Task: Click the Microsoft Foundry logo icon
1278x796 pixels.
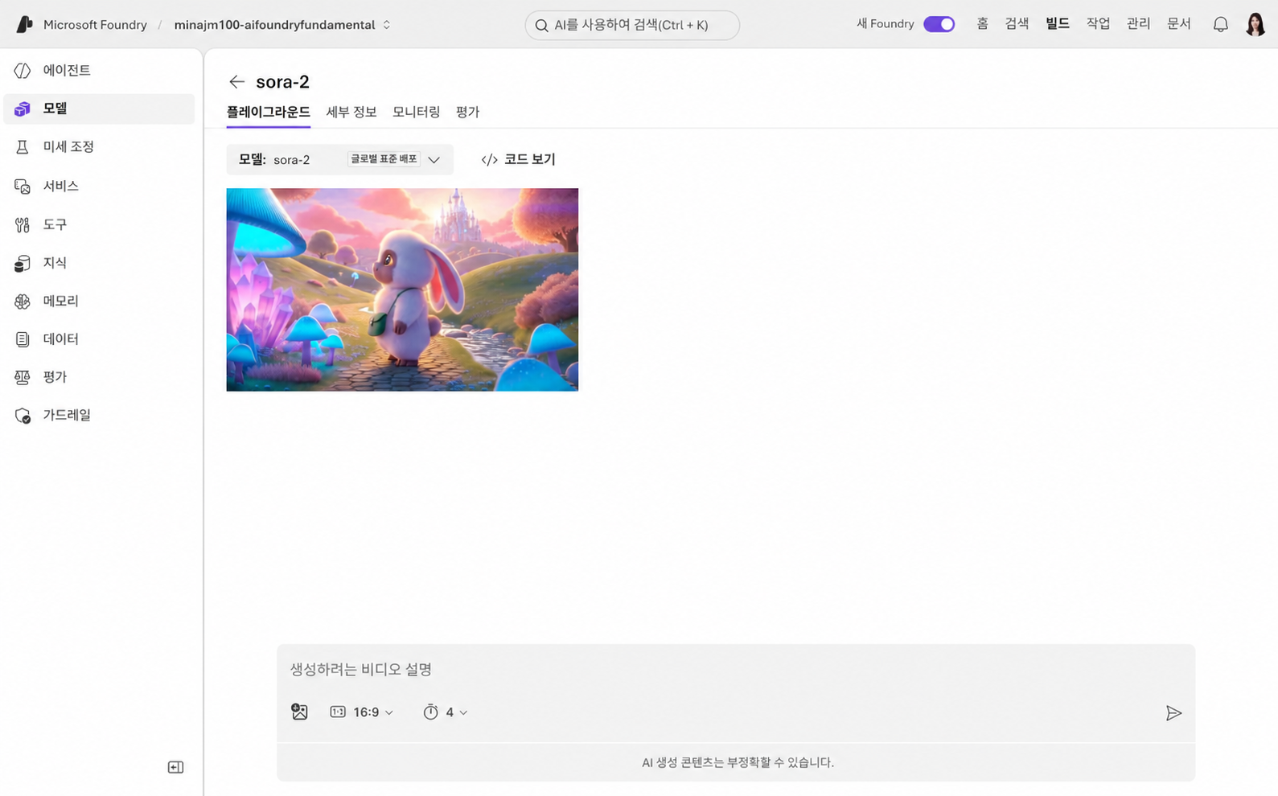Action: pos(25,24)
